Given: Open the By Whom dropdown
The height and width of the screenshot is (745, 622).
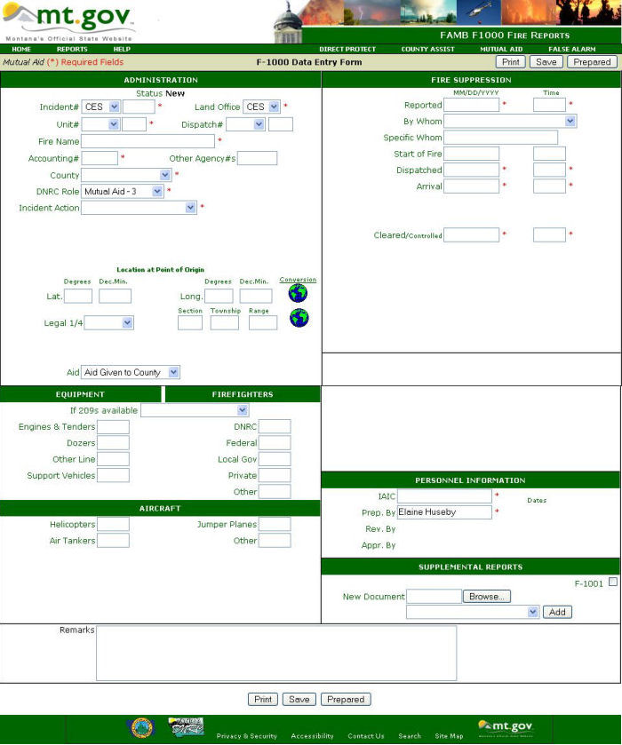Looking at the screenshot, I should [509, 121].
